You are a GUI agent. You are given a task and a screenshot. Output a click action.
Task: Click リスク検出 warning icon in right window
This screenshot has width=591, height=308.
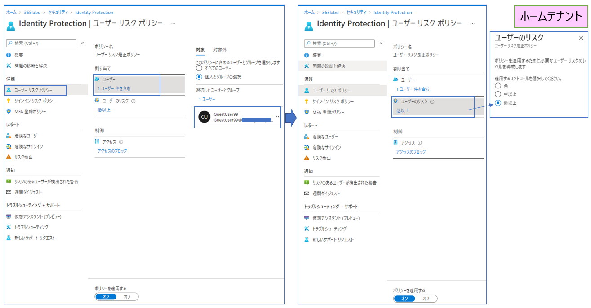307,158
